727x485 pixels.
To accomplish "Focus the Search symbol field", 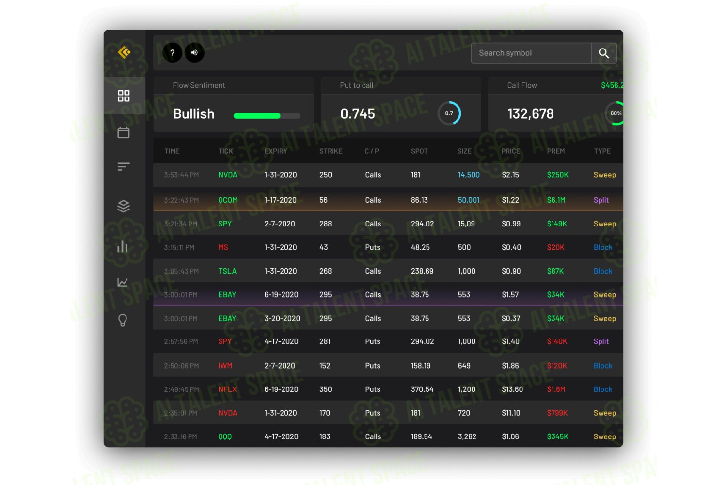I will click(531, 53).
